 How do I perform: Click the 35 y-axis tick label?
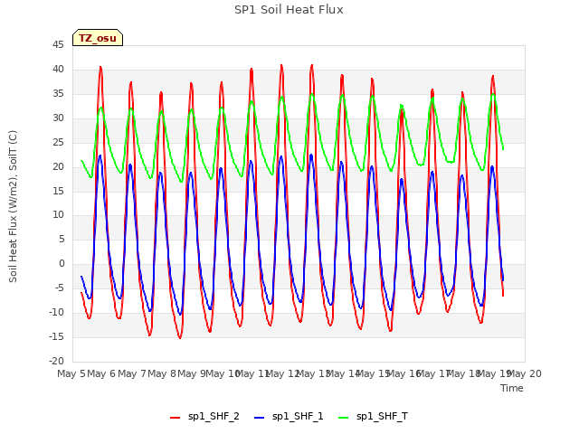(58, 93)
